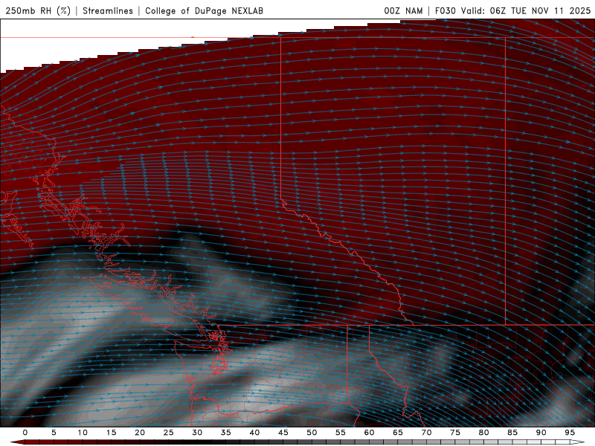The image size is (595, 446).
Task: Click the "F030" forecast hour text
Action: tap(445, 10)
